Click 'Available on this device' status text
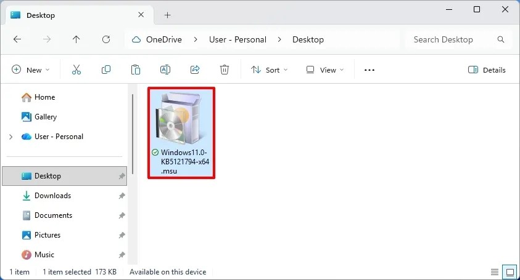 click(168, 272)
